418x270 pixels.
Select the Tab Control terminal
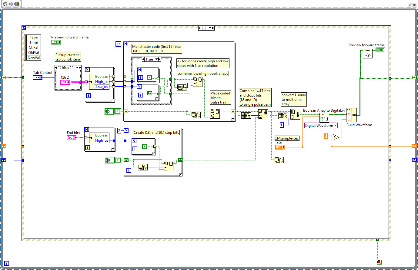tap(38, 77)
